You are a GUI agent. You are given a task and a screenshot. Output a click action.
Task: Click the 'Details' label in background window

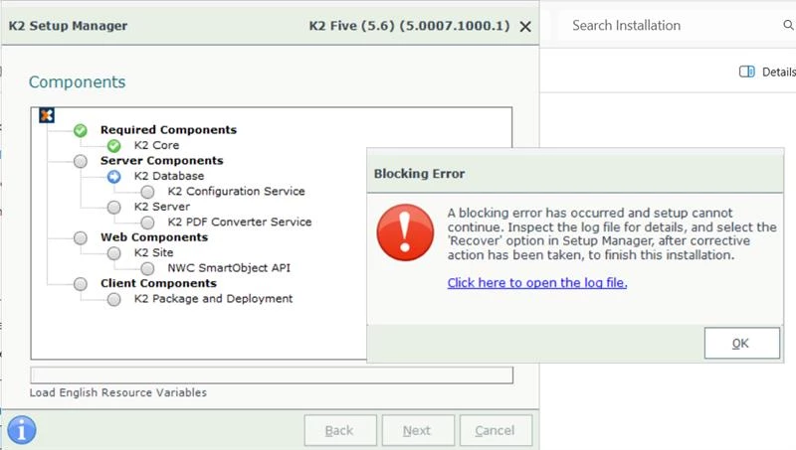point(779,72)
